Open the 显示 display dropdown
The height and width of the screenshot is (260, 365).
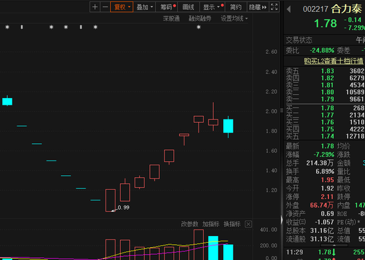pyautogui.click(x=212, y=7)
